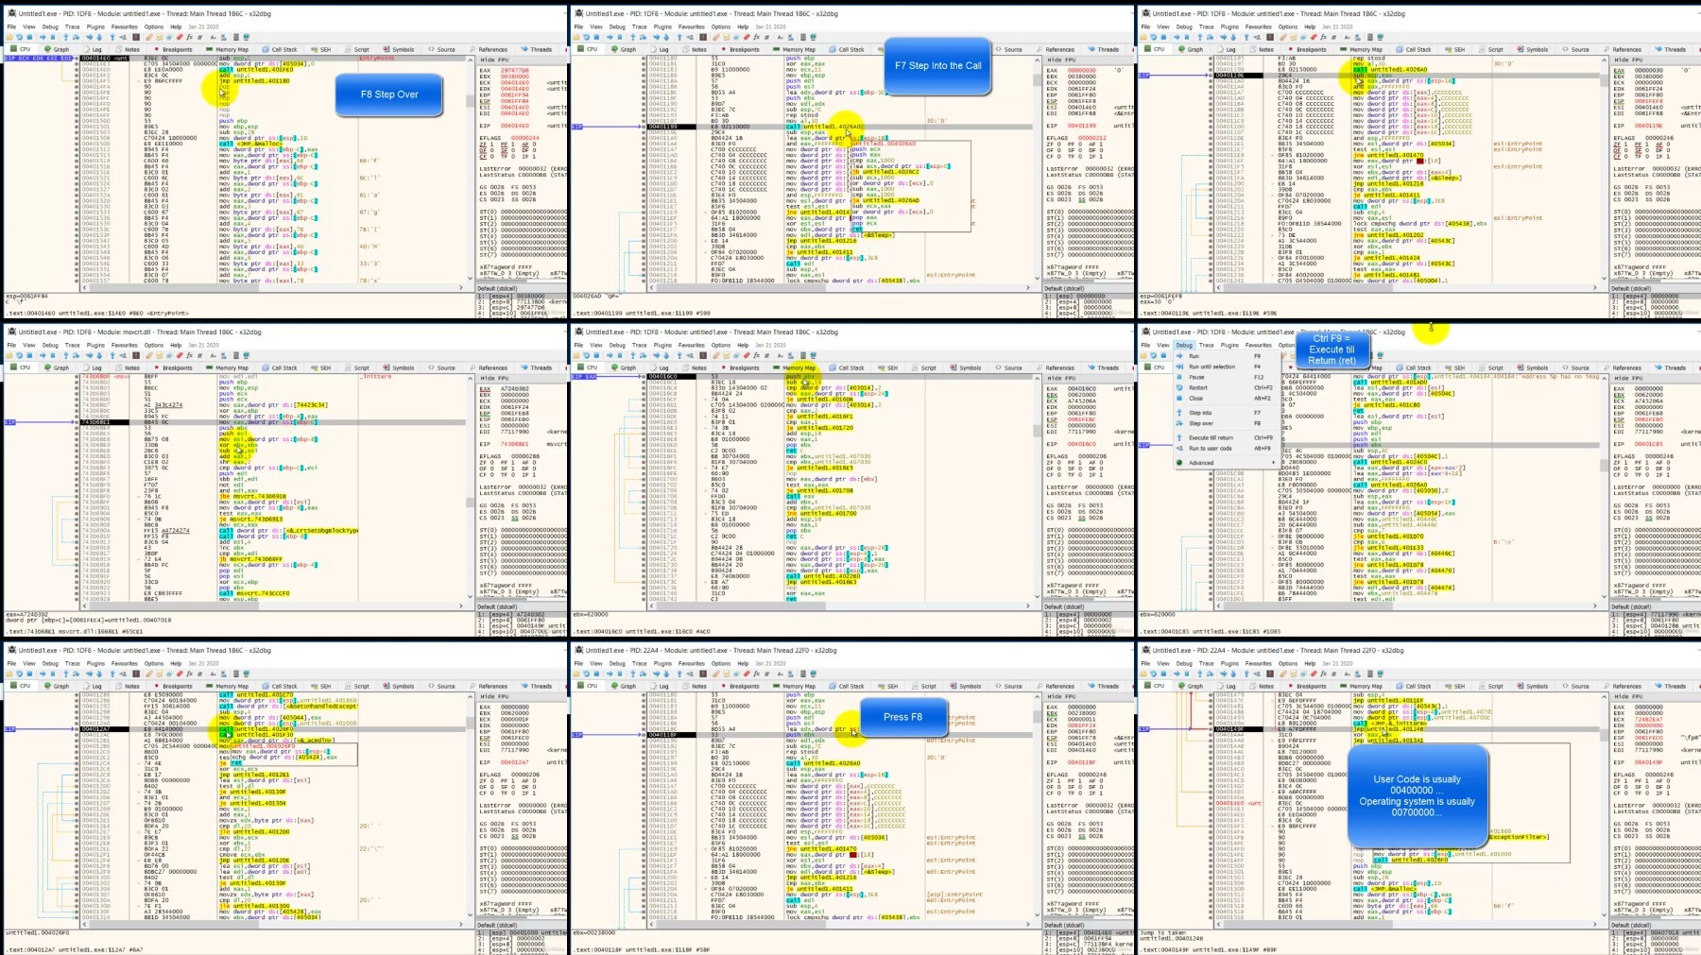Toggle breakpoint bullet at 00401180 in Press F8 window
This screenshot has height=955, width=1701.
pyautogui.click(x=644, y=695)
